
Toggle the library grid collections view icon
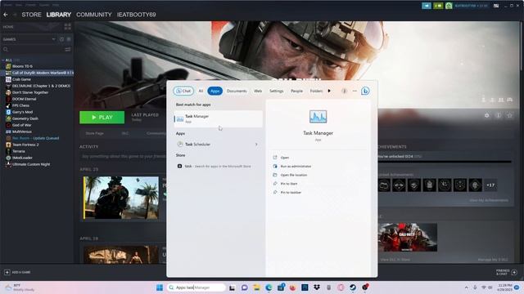point(67,27)
